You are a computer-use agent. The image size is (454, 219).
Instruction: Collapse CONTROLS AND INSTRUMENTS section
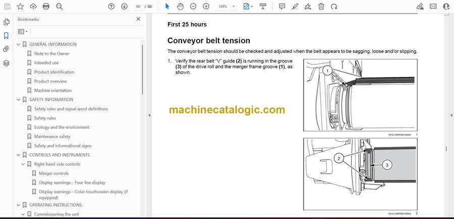tap(19, 155)
